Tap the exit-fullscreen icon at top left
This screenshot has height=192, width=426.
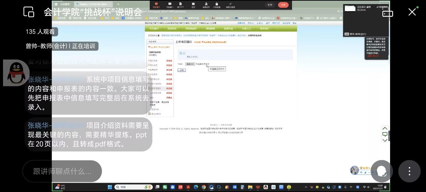click(x=29, y=12)
